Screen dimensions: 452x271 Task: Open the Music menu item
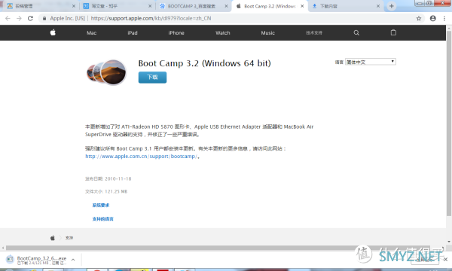267,33
